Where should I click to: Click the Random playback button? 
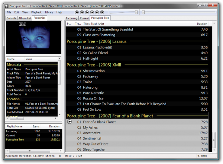[x=102, y=12]
